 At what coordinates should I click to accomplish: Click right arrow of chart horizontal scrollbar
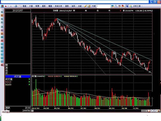point(147,111)
